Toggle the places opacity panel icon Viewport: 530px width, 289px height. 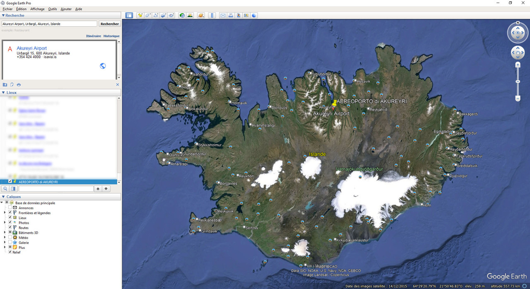pyautogui.click(x=14, y=189)
